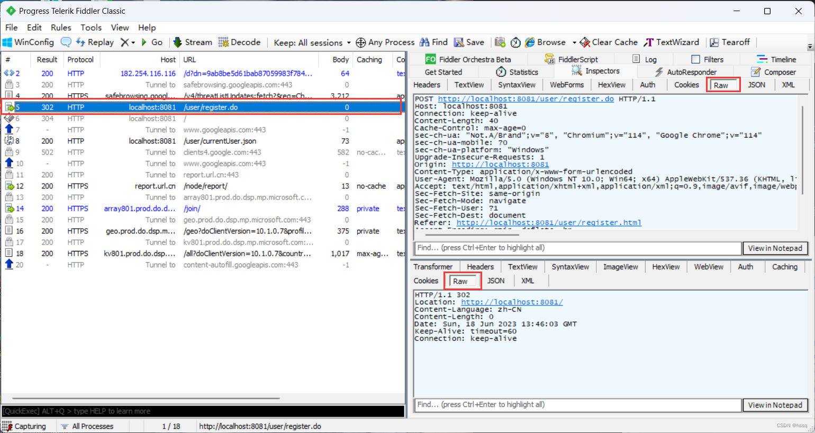Viewport: 815px width, 433px height.
Task: Open the Edit menu
Action: coord(34,28)
